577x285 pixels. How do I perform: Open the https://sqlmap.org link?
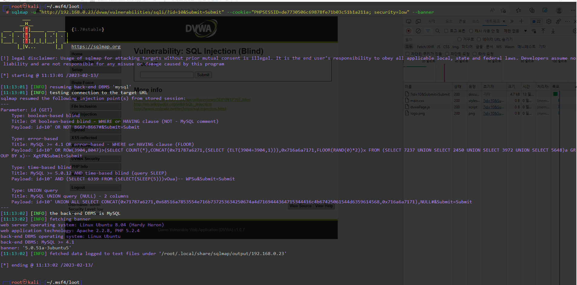point(96,47)
